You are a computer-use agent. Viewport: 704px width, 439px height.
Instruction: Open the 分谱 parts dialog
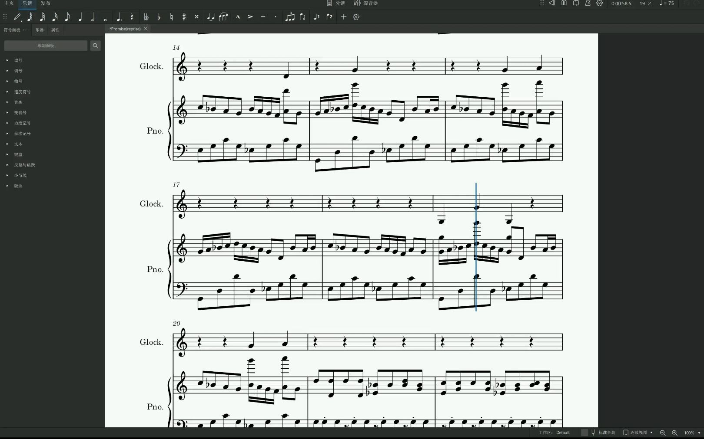(336, 3)
